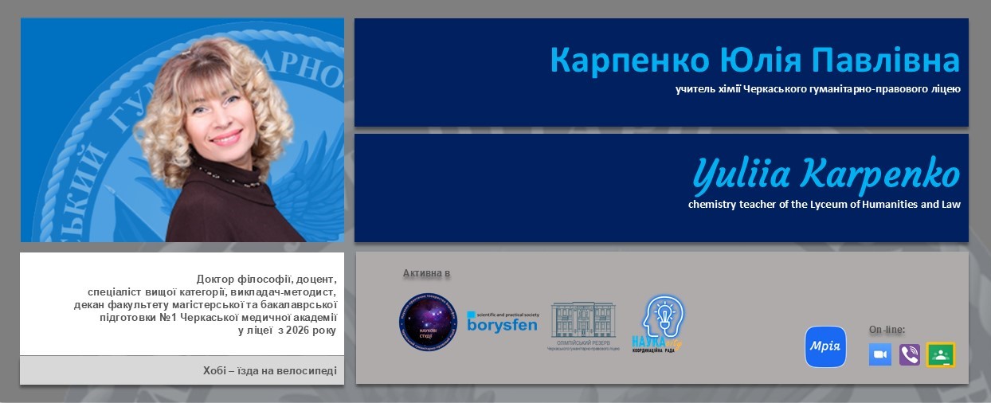Screen dimensions: 991x403
Task: Click the On-line label text
Action: 887,330
